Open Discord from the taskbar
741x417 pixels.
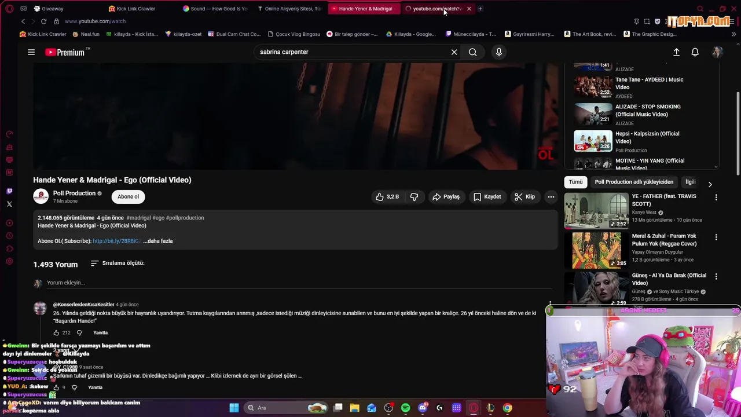(423, 408)
